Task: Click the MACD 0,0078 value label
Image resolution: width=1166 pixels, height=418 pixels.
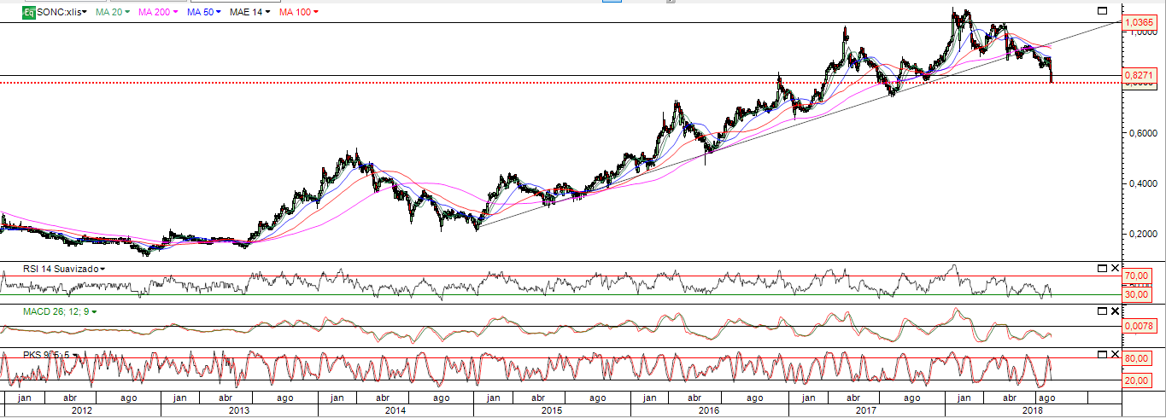Action: click(x=1140, y=326)
